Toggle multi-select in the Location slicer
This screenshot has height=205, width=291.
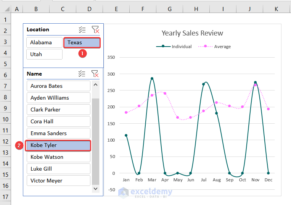[x=82, y=30]
